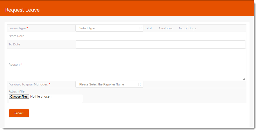Click the From Date input field

coord(160,36)
